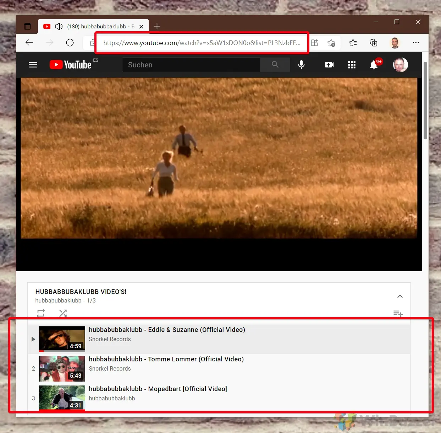The width and height of the screenshot is (441, 433).
Task: Open the notifications bell
Action: 374,65
